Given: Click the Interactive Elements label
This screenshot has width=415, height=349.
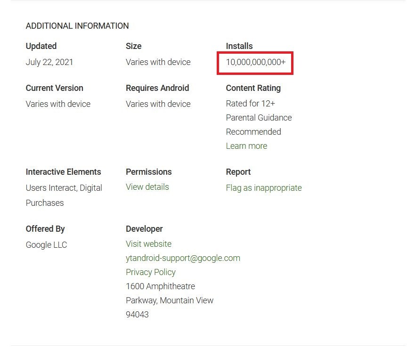Looking at the screenshot, I should (63, 172).
